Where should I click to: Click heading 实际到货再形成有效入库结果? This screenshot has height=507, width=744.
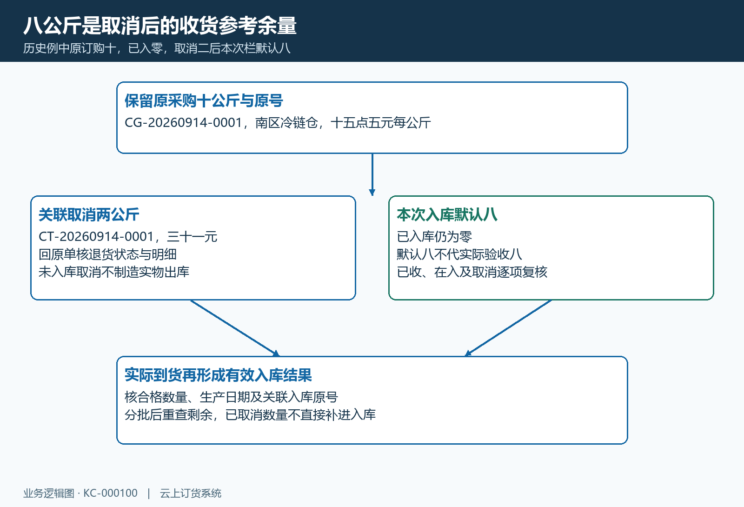[x=218, y=375]
